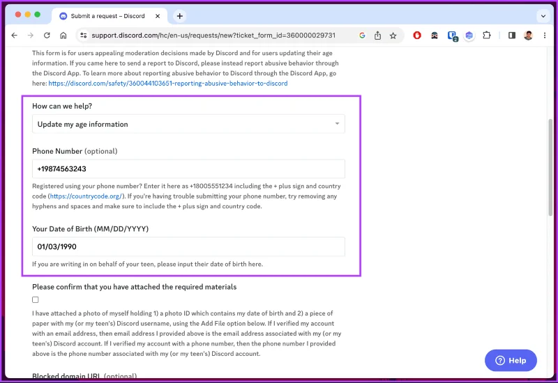558x383 pixels.
Task: Click the address bar URL
Action: click(x=213, y=36)
